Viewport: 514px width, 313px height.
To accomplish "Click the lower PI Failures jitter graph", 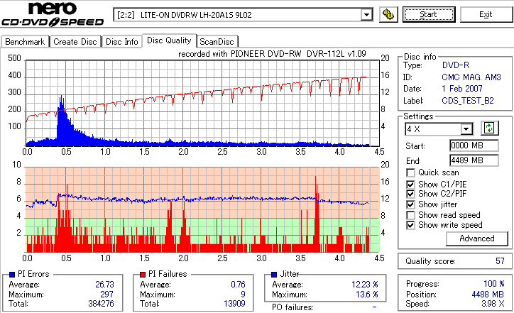I will [202, 210].
